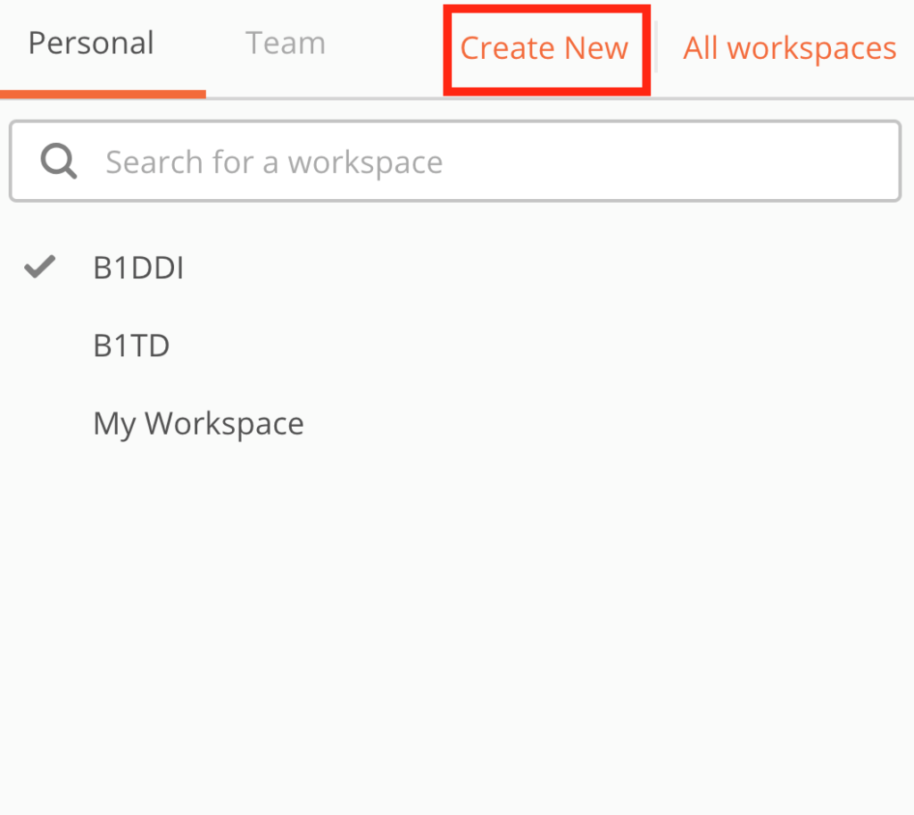The height and width of the screenshot is (815, 914).
Task: Click the checkmark icon beside B1DDI
Action: (40, 267)
